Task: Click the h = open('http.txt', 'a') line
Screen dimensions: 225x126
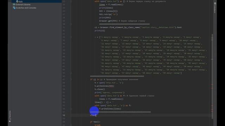Action: click(109, 83)
